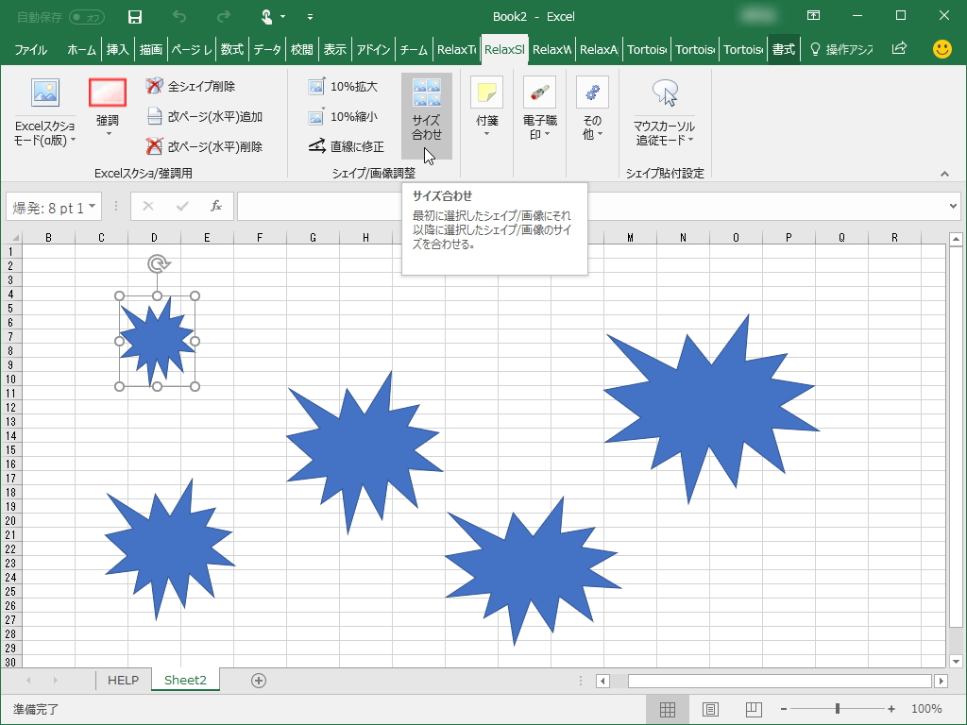
Task: Click the New Sheet plus icon
Action: pos(259,681)
